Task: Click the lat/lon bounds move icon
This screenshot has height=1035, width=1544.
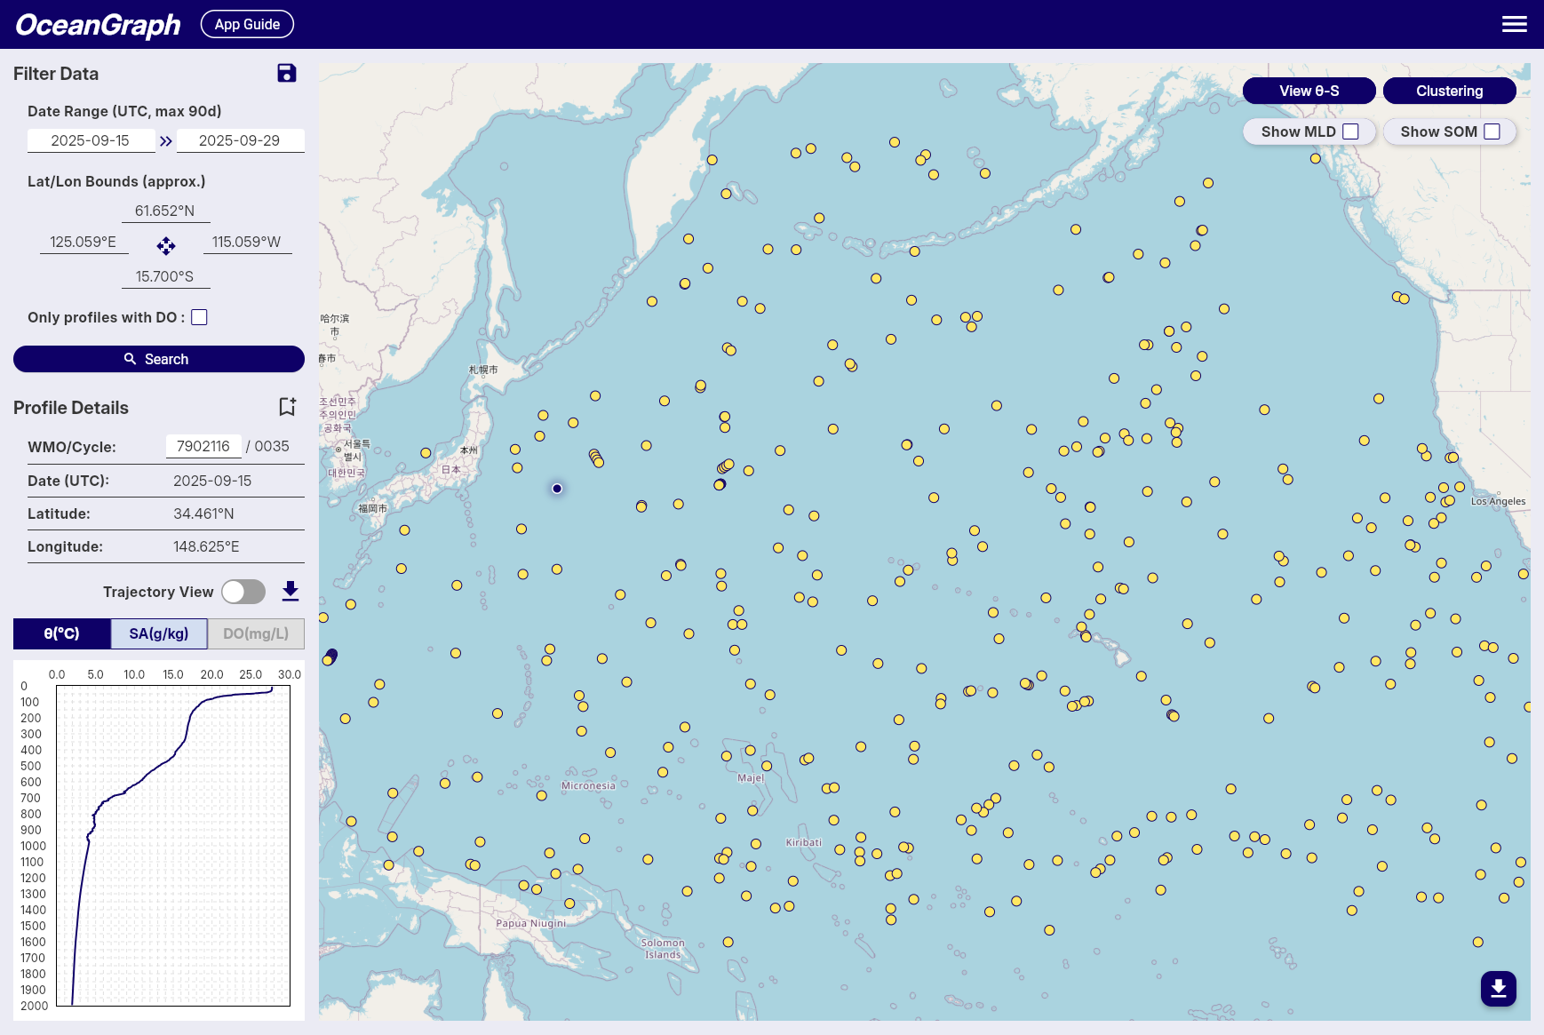Action: click(166, 245)
